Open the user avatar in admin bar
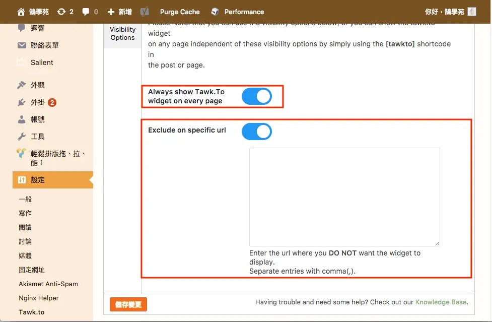 (x=472, y=12)
